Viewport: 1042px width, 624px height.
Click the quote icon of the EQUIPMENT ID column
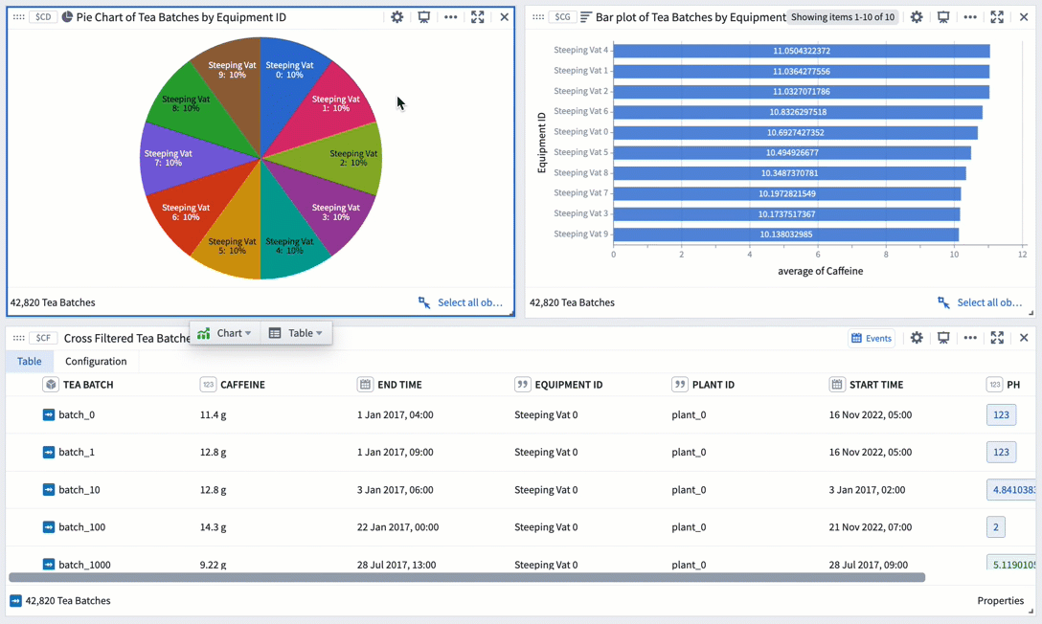click(522, 385)
